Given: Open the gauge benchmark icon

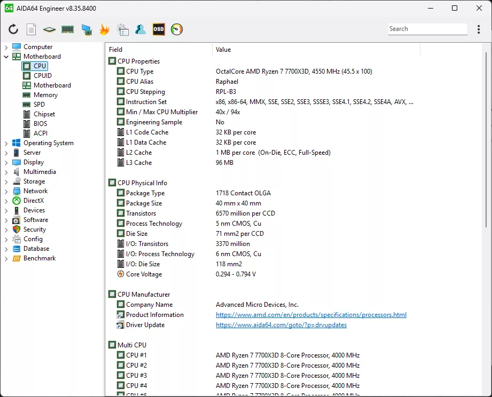Looking at the screenshot, I should (x=177, y=29).
